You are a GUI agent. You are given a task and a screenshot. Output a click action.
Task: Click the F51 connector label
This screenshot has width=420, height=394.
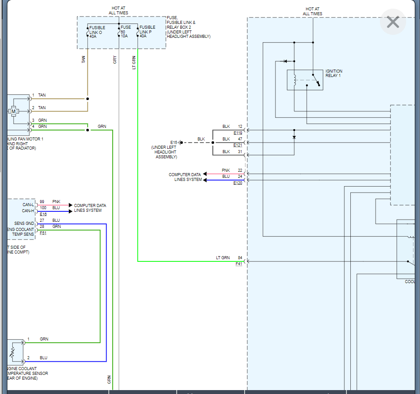pyautogui.click(x=43, y=233)
